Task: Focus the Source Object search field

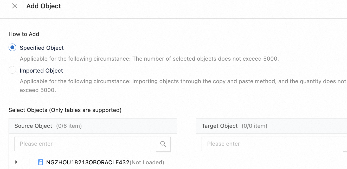Action: coord(85,144)
